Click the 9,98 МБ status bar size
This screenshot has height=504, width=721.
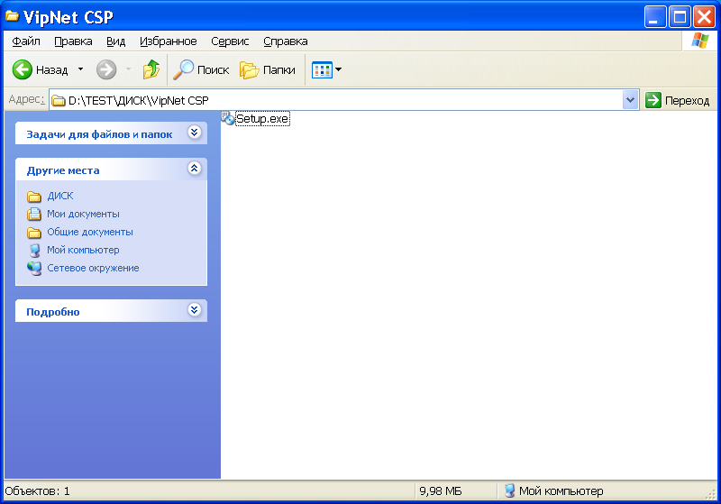tap(441, 491)
